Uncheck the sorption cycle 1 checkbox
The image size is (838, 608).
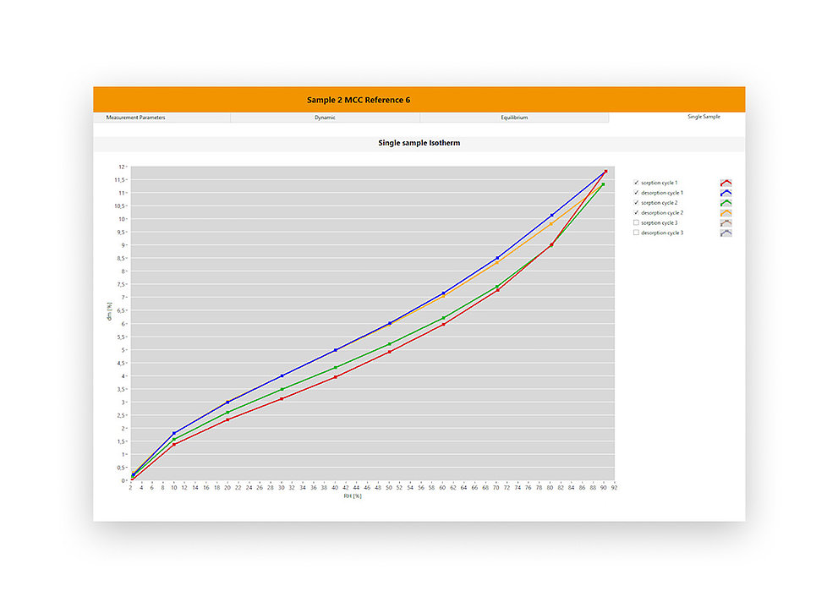[636, 183]
